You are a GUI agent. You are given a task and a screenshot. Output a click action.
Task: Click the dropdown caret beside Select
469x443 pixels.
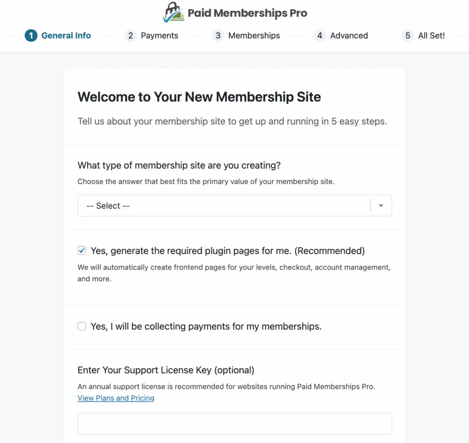[381, 205]
